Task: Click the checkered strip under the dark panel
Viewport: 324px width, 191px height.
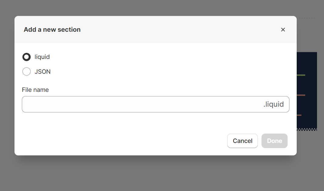Action: (306, 129)
